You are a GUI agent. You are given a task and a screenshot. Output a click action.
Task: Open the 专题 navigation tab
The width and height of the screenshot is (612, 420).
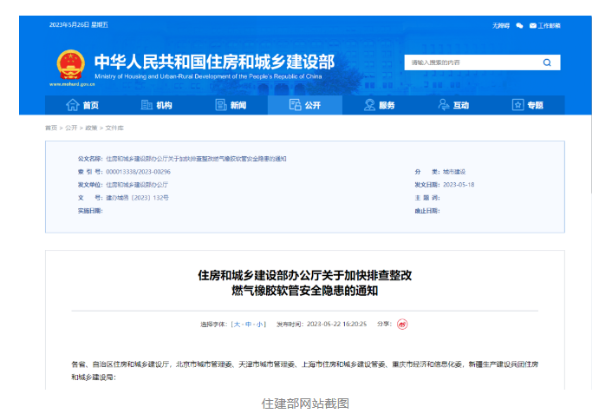coord(528,105)
